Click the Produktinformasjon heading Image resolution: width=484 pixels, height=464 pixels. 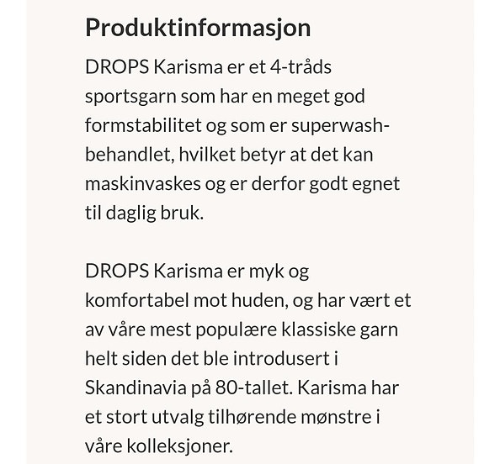tap(198, 28)
